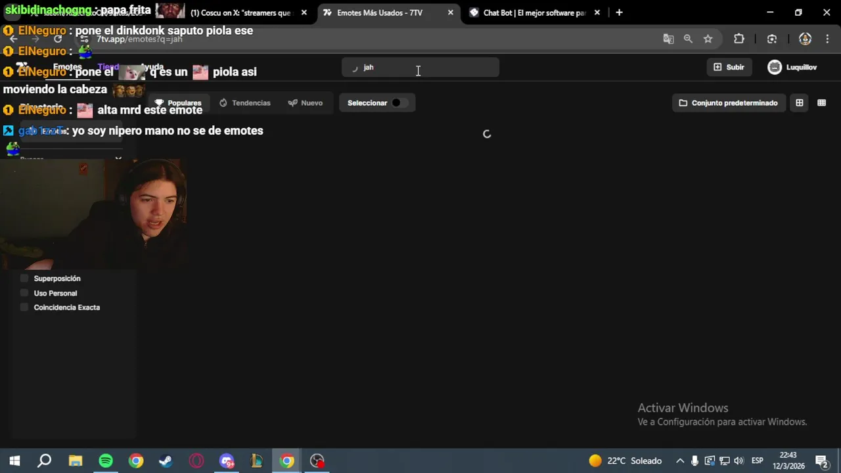Viewport: 841px width, 473px height.
Task: Open the notifications center icon
Action: pos(821,461)
